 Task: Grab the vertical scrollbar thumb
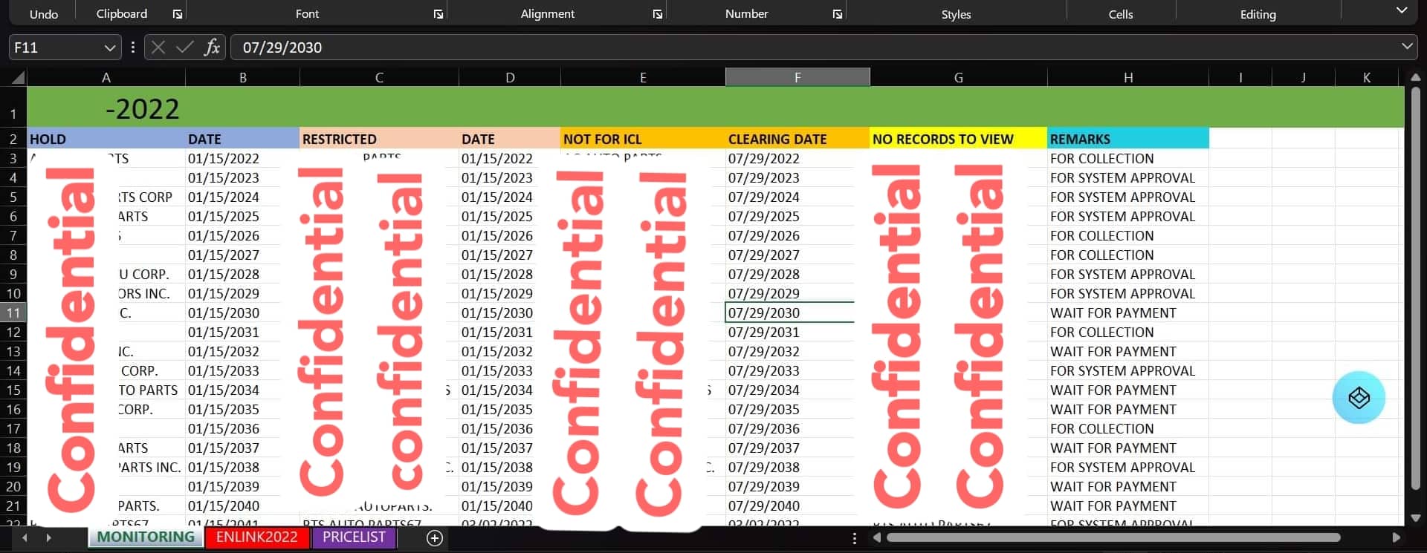[1415, 289]
